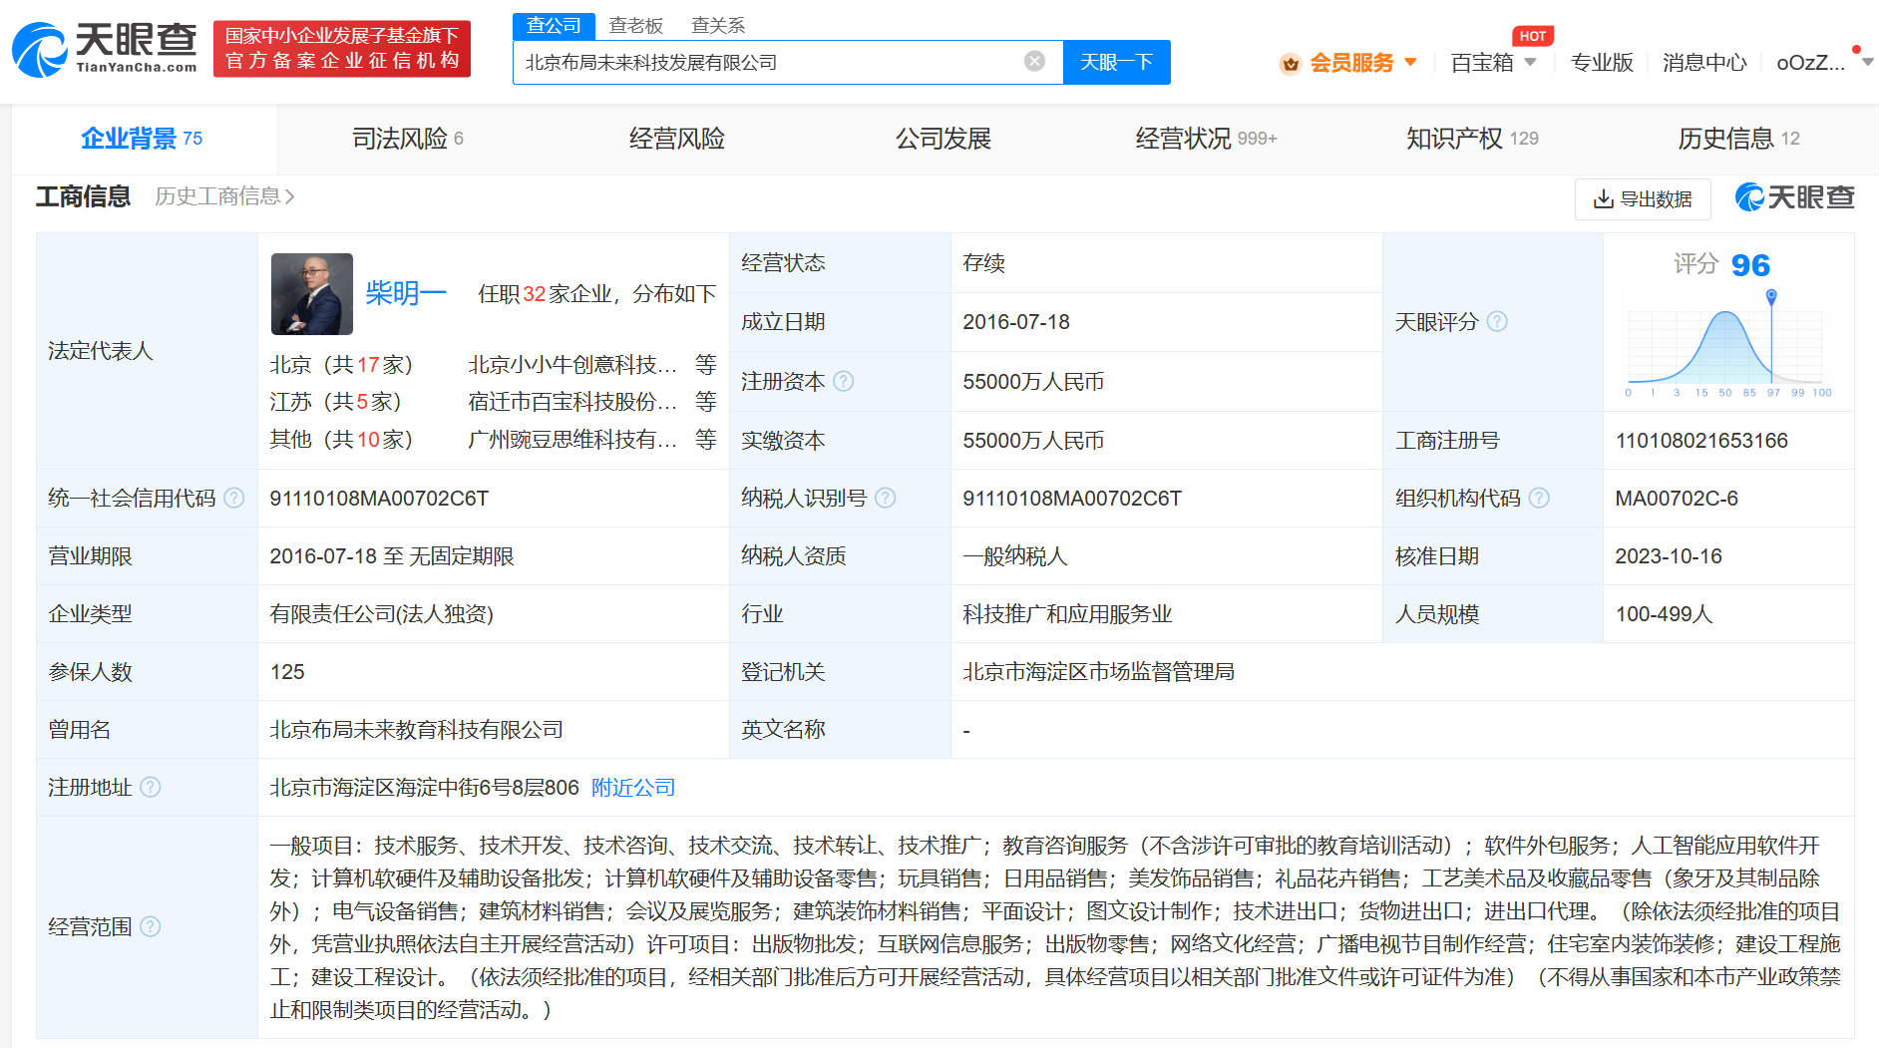Open the 知识产权 tab

click(1471, 139)
